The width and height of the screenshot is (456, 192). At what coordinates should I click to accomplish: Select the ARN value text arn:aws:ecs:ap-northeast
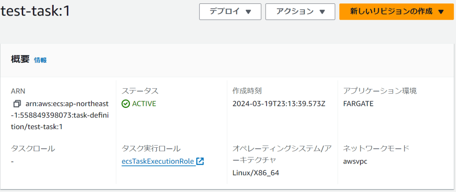(x=66, y=104)
